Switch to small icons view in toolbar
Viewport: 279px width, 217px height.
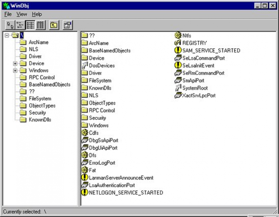coord(20,25)
